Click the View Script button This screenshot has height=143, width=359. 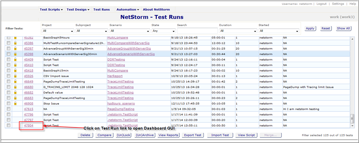pos(246,135)
